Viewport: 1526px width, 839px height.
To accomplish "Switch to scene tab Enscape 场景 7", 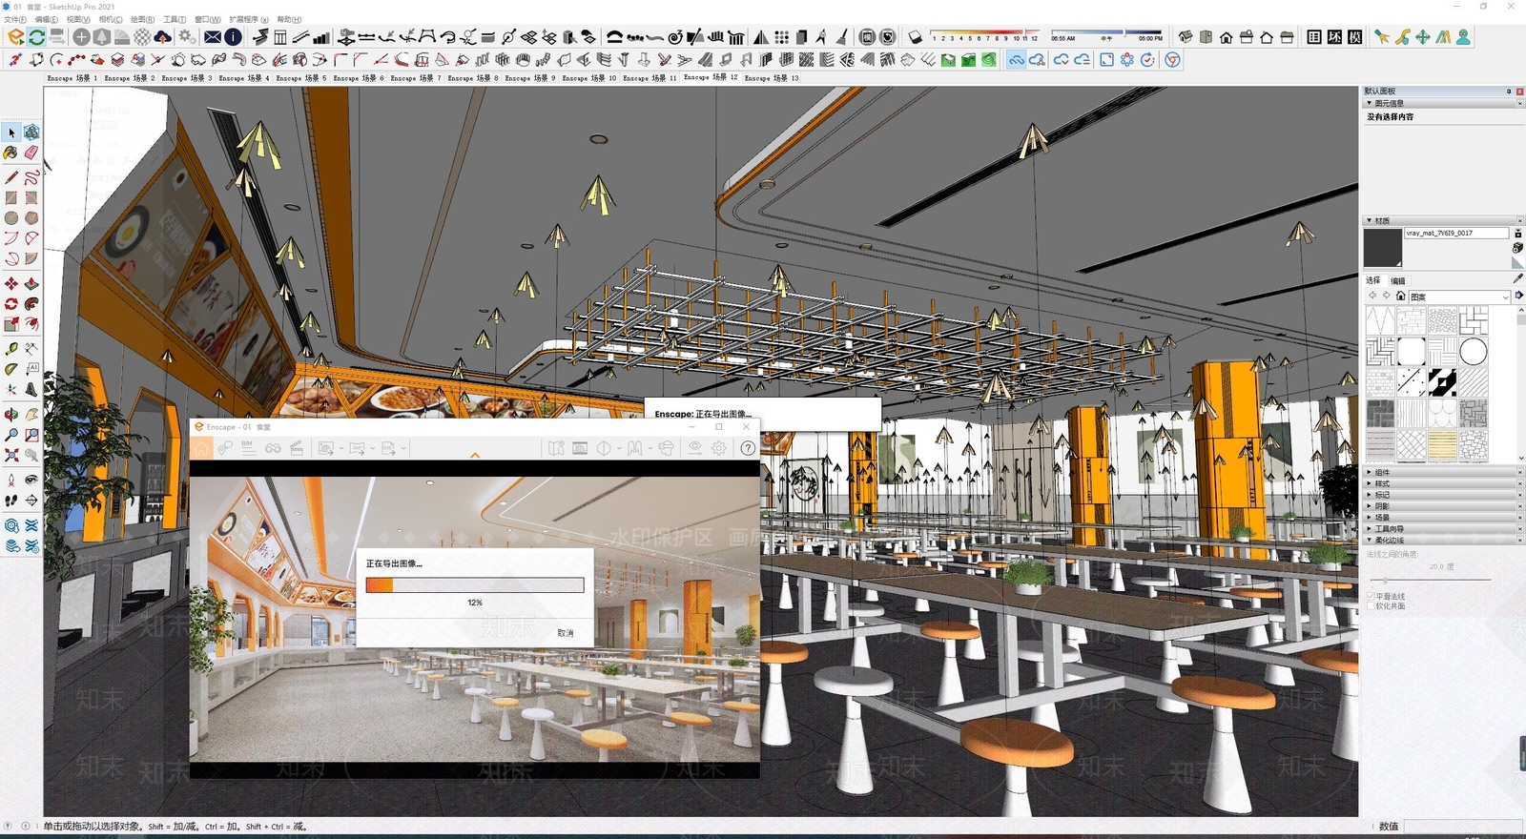I will pyautogui.click(x=416, y=78).
